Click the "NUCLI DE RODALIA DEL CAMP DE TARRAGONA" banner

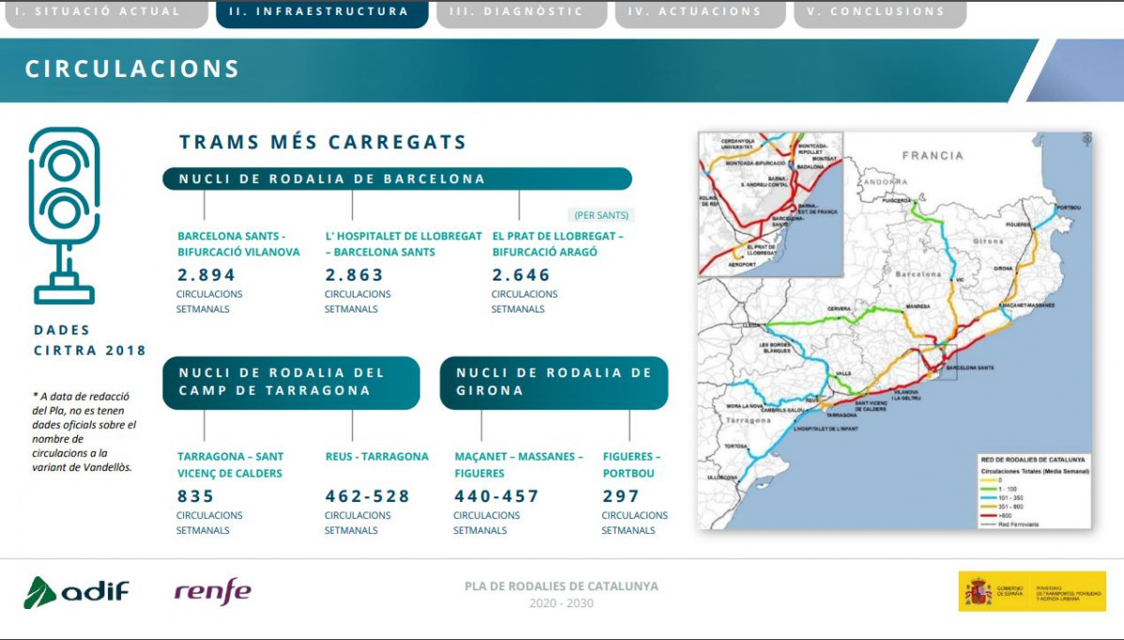[291, 382]
